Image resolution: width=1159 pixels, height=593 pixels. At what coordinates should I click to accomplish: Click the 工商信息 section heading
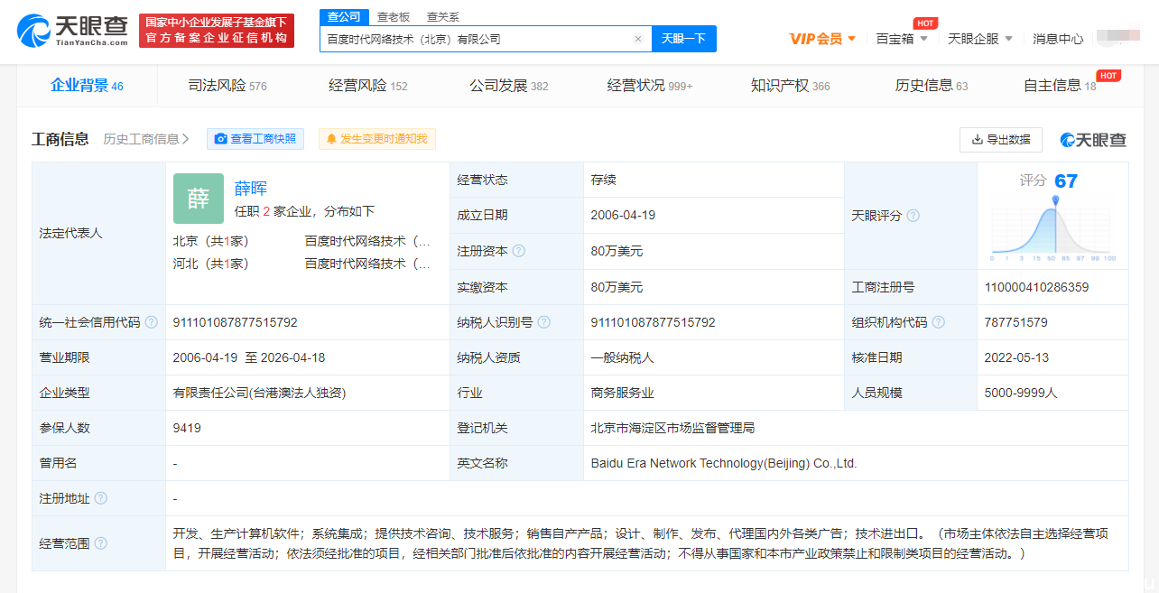[x=60, y=139]
